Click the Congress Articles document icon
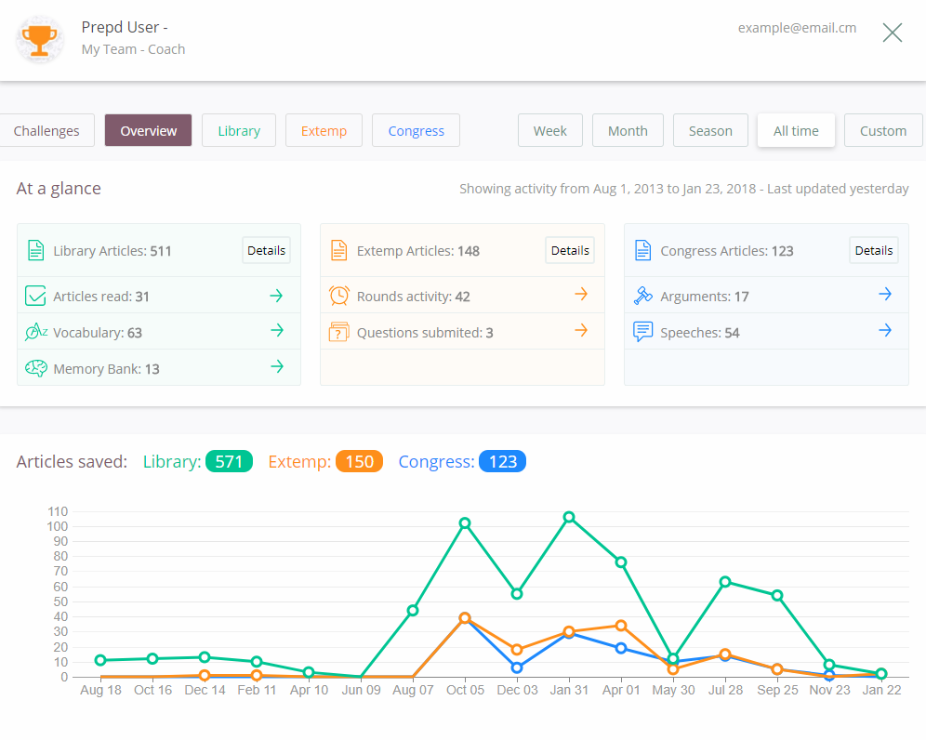926x740 pixels. (642, 250)
